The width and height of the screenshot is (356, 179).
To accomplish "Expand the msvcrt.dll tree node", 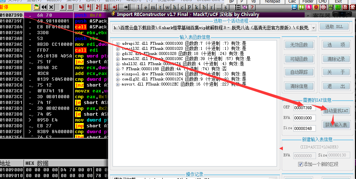I will pyautogui.click(x=118, y=84).
